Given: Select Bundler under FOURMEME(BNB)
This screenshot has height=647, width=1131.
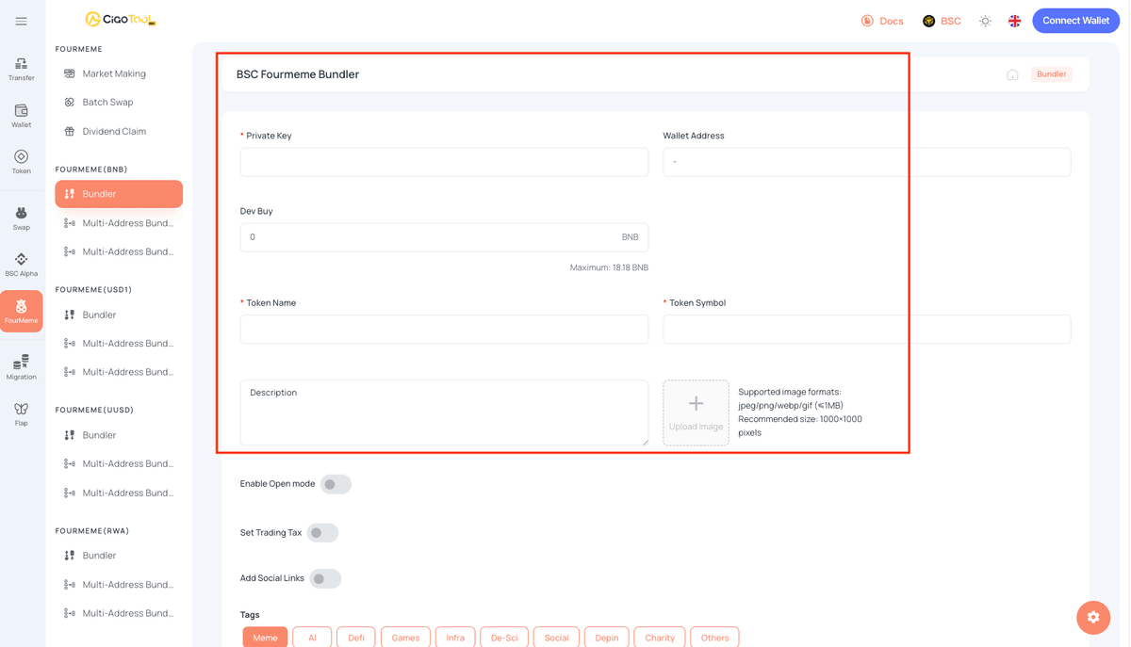Looking at the screenshot, I should pos(119,194).
